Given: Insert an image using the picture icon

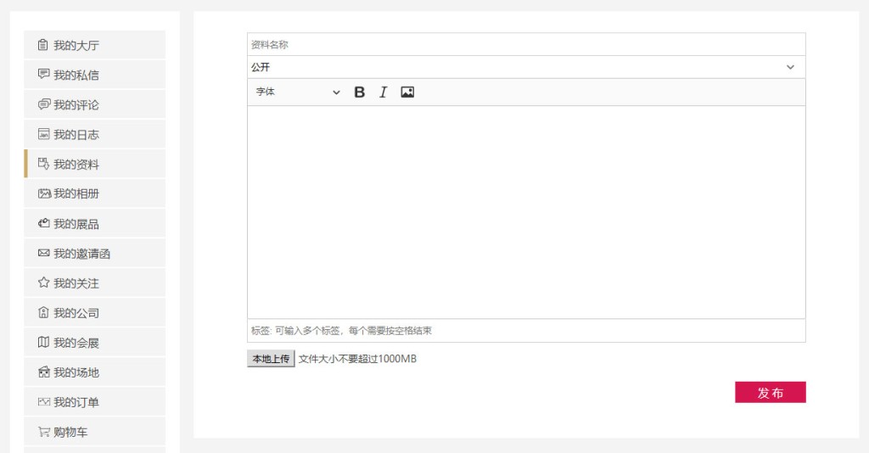Looking at the screenshot, I should [x=407, y=92].
